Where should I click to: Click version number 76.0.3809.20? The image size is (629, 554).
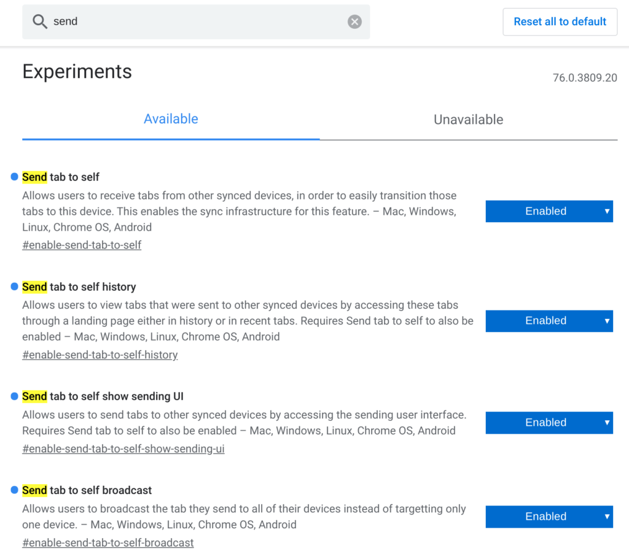(585, 78)
